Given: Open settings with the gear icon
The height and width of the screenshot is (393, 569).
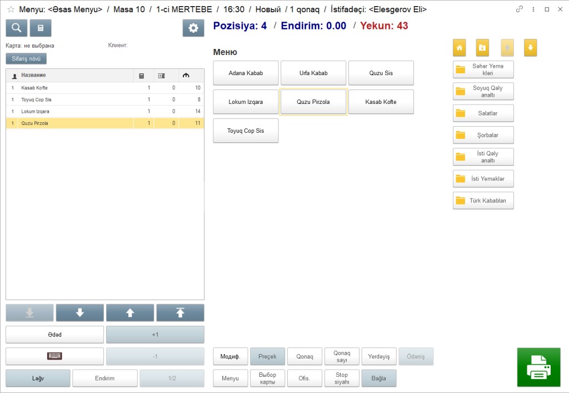Looking at the screenshot, I should tap(193, 28).
